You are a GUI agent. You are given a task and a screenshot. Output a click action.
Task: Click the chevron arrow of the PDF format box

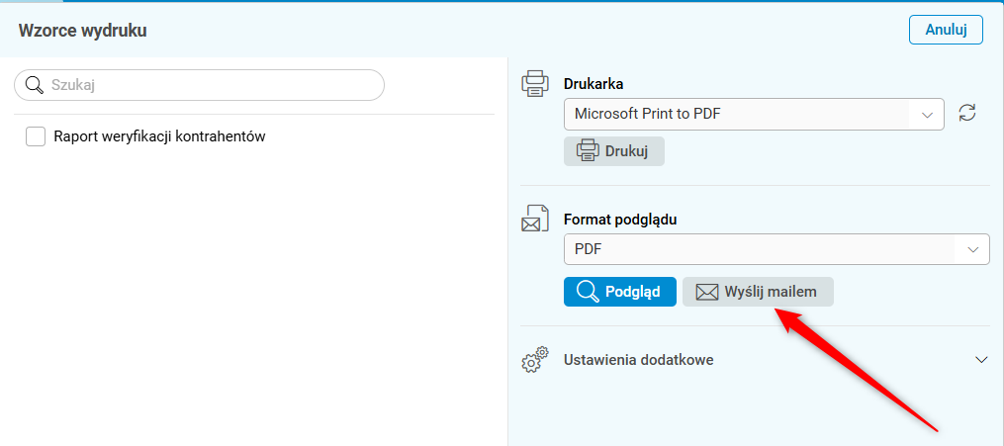[972, 249]
